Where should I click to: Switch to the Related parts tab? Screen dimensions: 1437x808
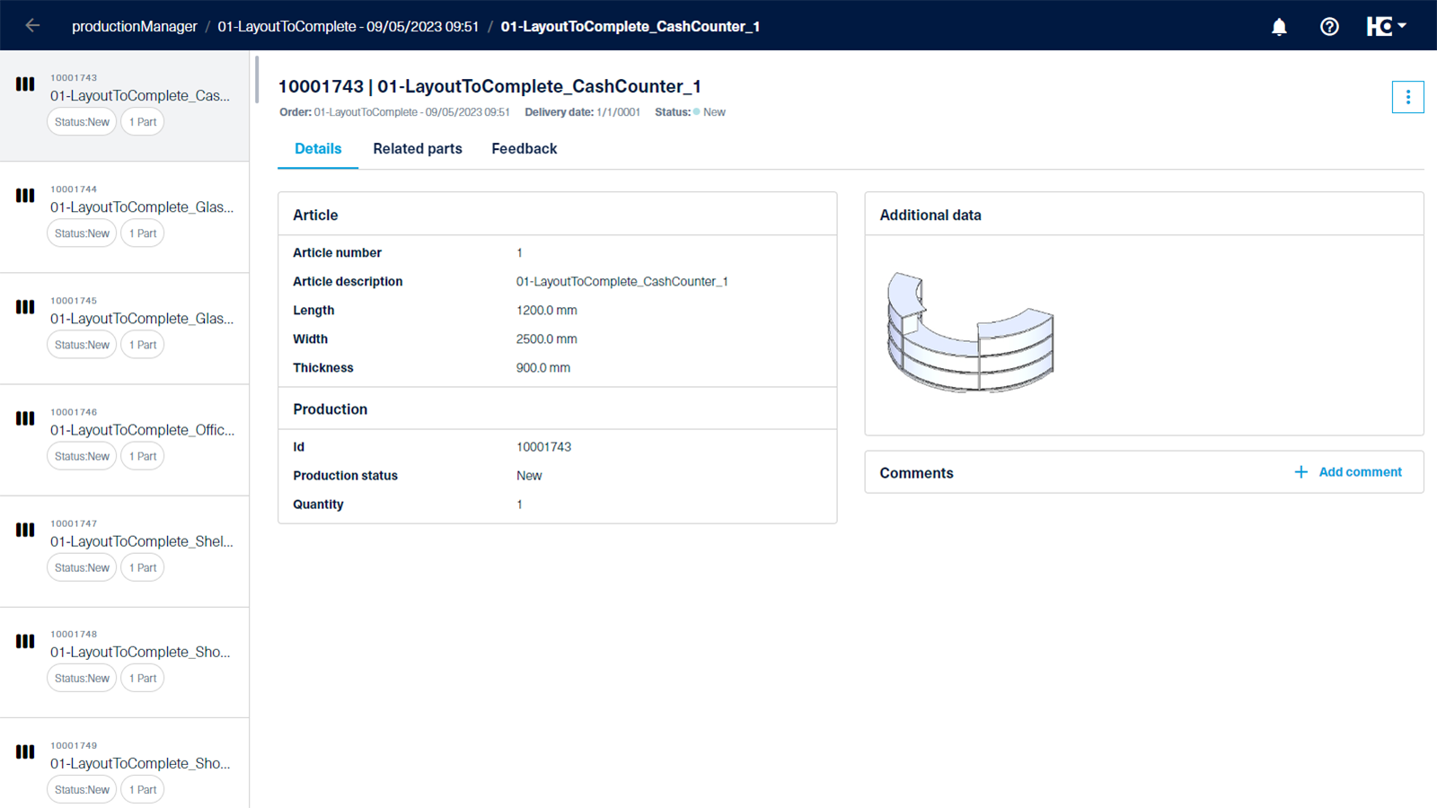pyautogui.click(x=418, y=149)
